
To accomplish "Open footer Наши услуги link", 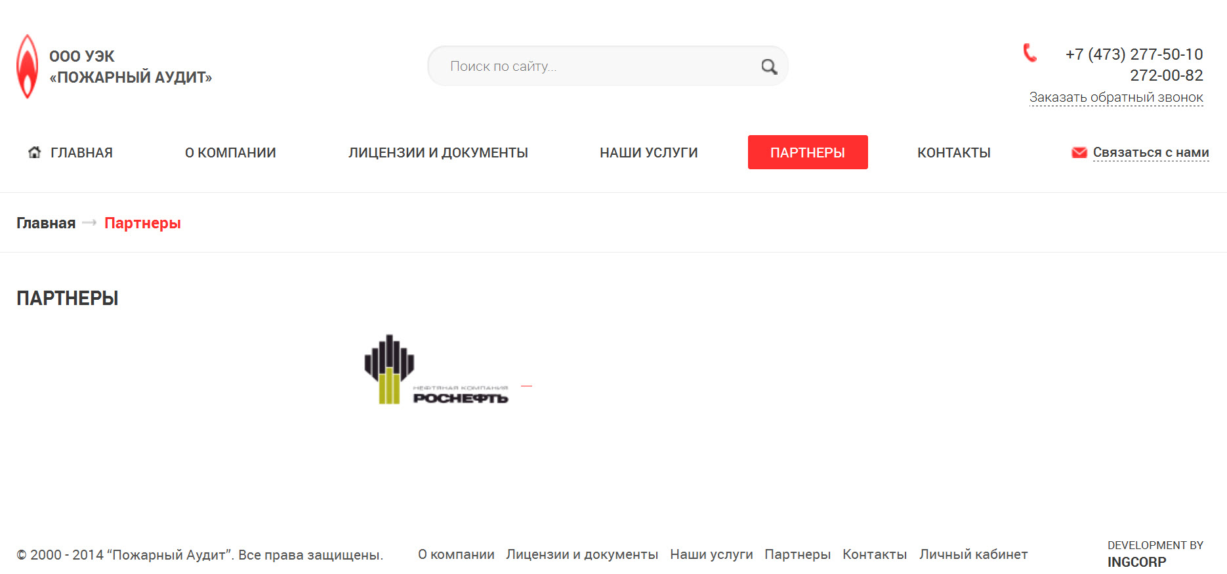I will [x=711, y=554].
